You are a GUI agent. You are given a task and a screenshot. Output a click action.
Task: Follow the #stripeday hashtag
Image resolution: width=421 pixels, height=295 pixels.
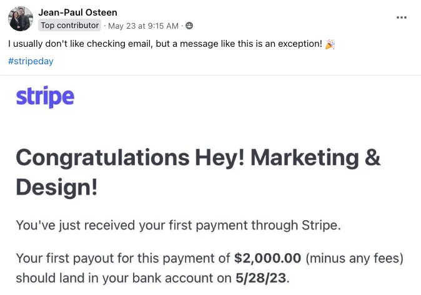pos(31,62)
